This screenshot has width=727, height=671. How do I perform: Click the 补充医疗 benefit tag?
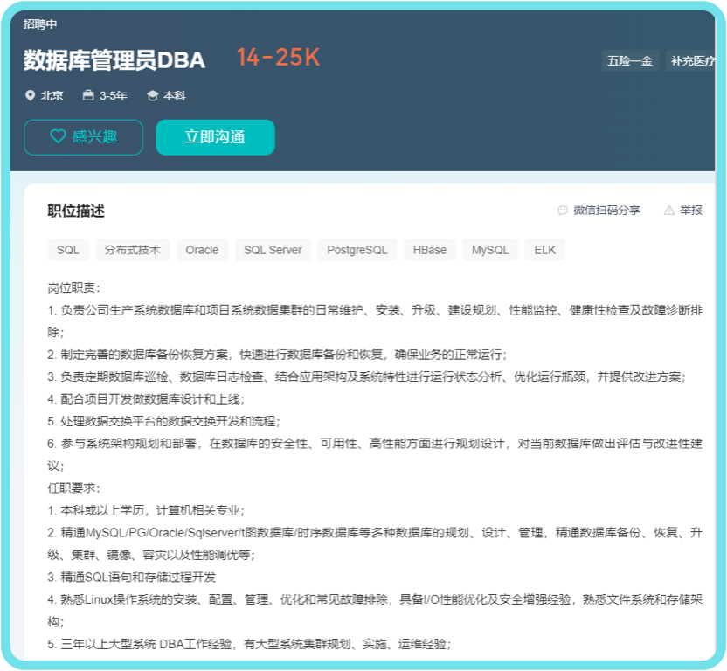pyautogui.click(x=692, y=61)
